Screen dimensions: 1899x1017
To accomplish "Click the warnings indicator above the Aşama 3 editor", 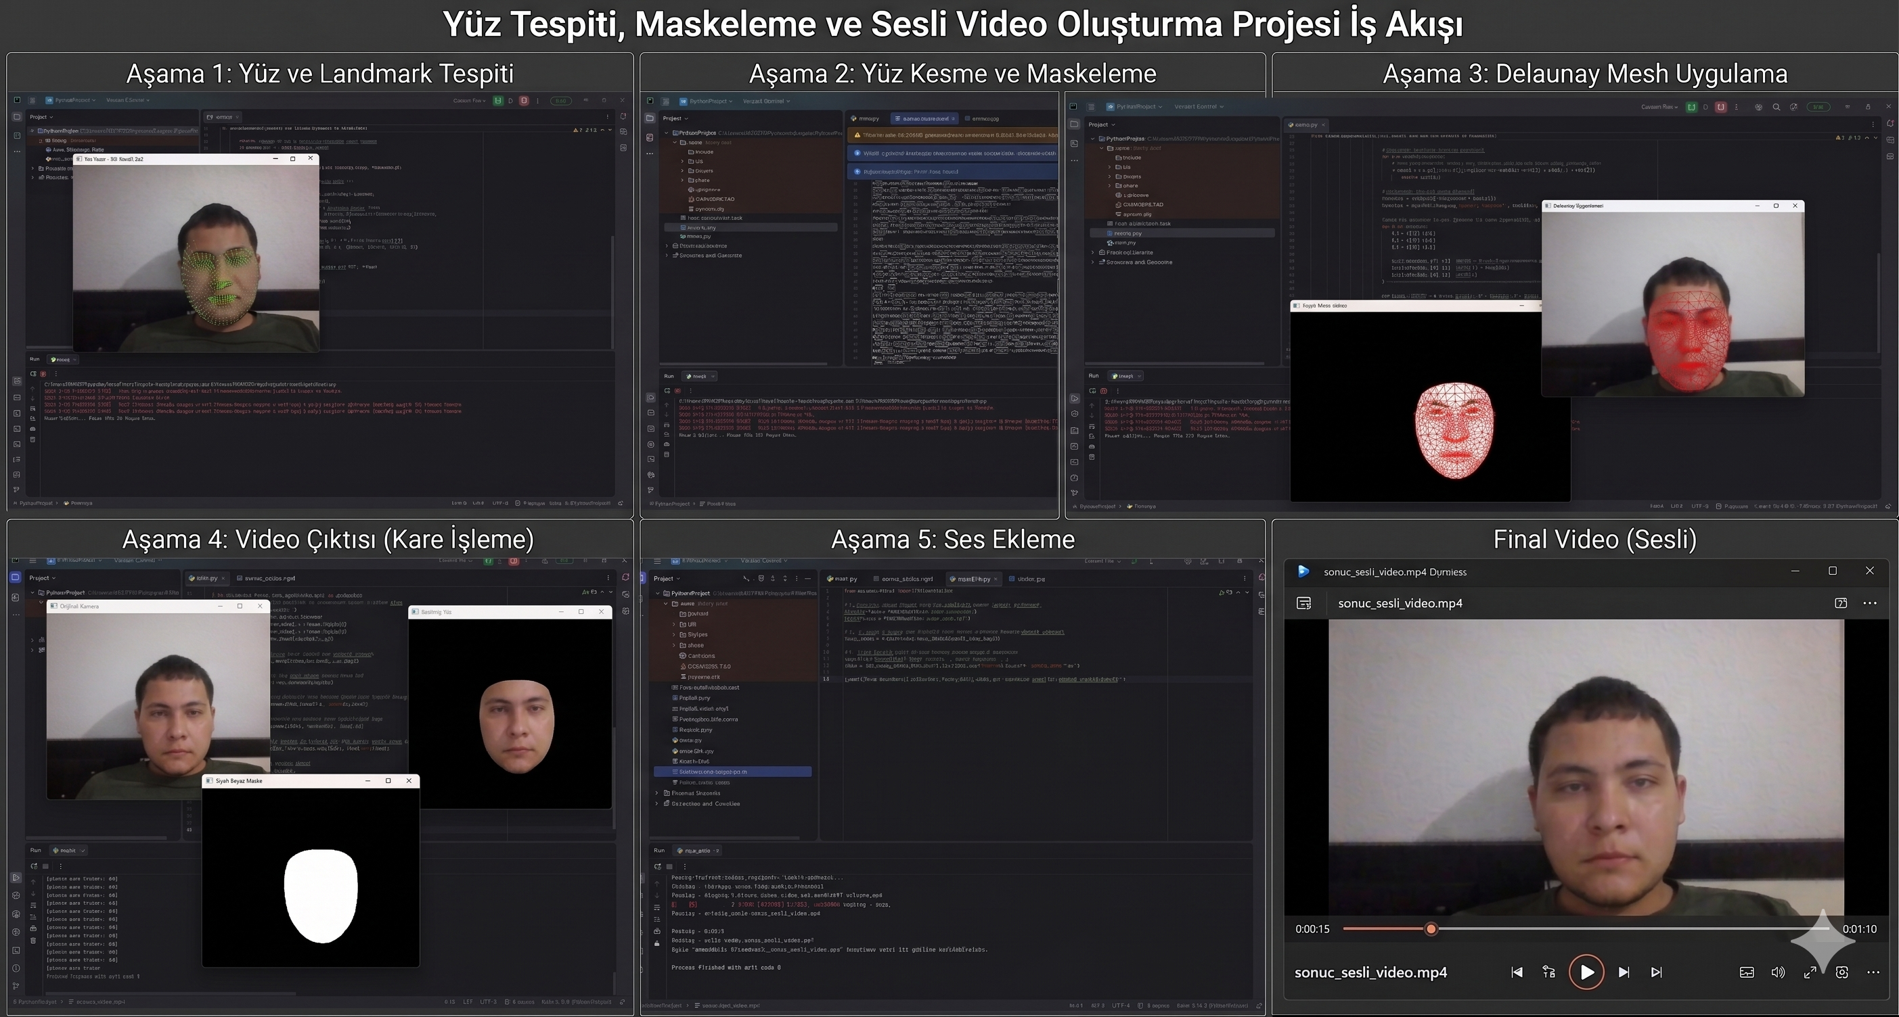I will [x=1849, y=138].
